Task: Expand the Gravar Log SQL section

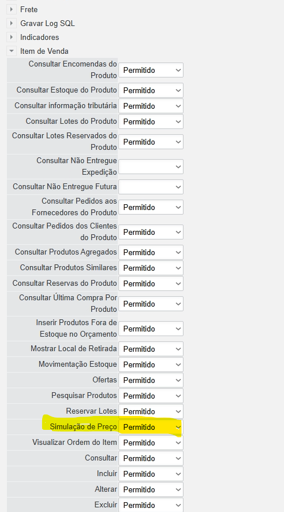Action: [12, 23]
